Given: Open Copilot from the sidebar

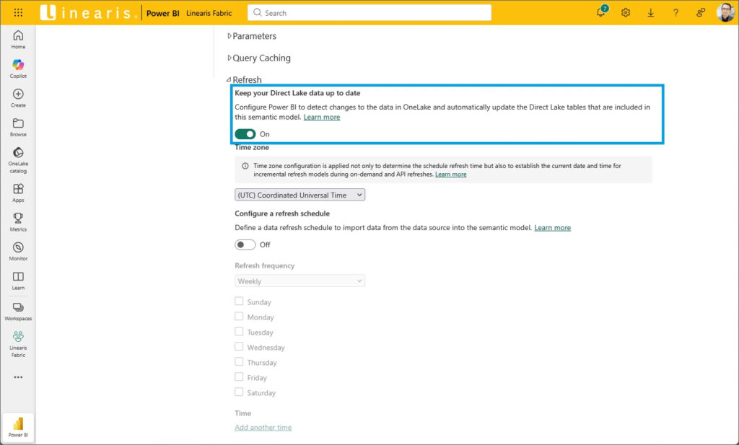Looking at the screenshot, I should [18, 69].
